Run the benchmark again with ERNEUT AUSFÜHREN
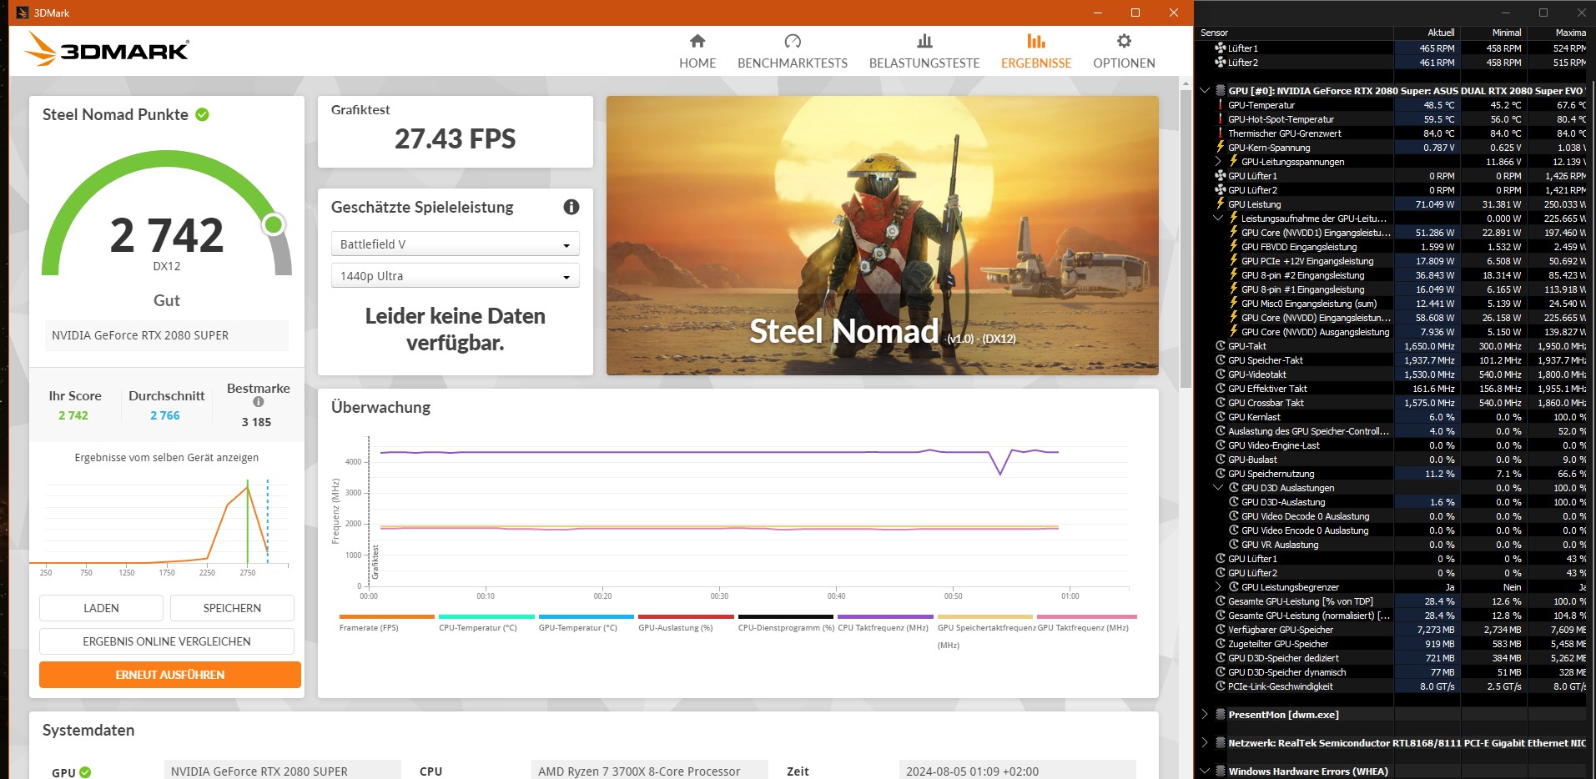The width and height of the screenshot is (1596, 779). point(170,675)
